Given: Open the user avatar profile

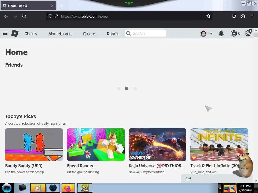Looking at the screenshot, I should pos(203,33).
